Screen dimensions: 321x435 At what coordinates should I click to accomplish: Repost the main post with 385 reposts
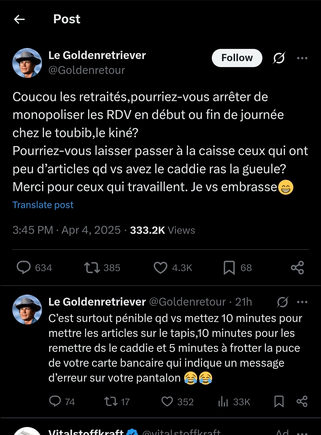click(x=92, y=267)
